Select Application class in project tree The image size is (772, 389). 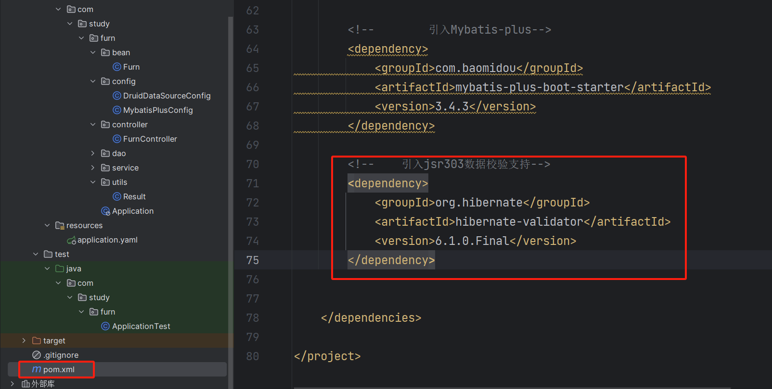click(x=133, y=211)
